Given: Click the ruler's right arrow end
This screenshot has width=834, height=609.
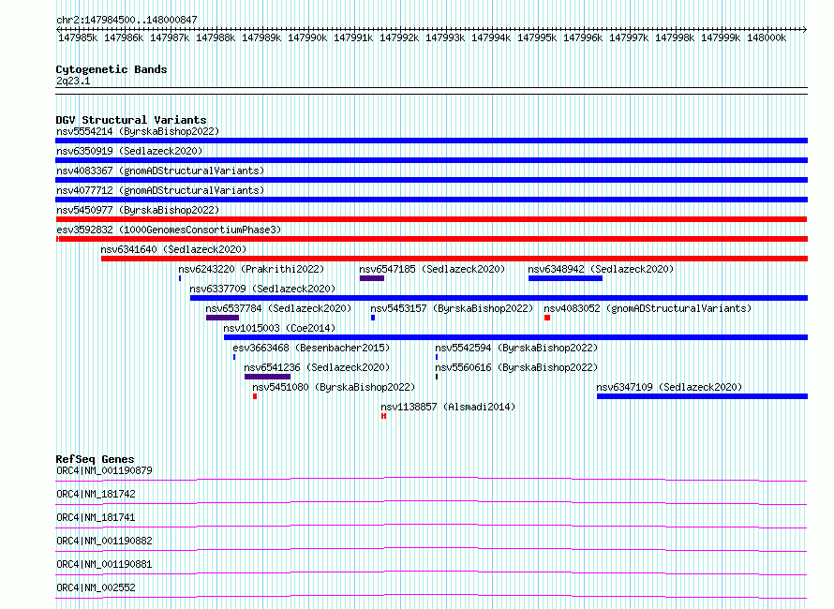Looking at the screenshot, I should [x=805, y=29].
